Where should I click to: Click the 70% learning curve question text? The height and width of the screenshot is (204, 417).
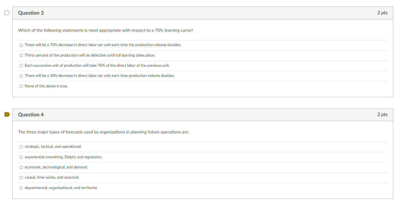(x=105, y=30)
